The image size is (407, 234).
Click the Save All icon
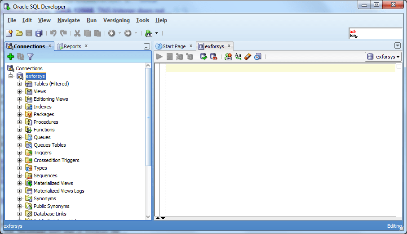coord(39,33)
